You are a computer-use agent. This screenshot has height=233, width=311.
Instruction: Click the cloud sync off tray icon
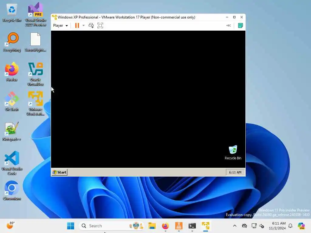pyautogui.click(x=244, y=226)
